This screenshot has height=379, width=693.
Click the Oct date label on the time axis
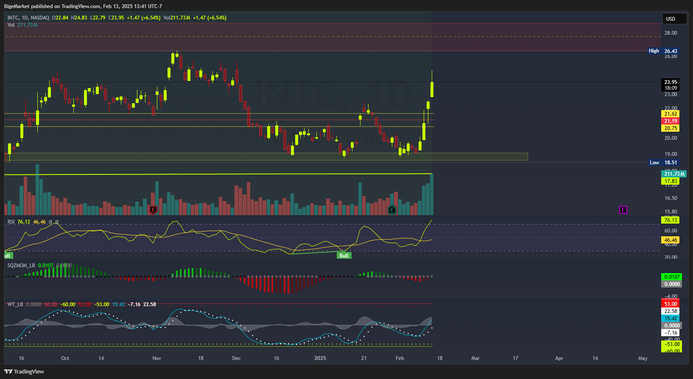(65, 358)
